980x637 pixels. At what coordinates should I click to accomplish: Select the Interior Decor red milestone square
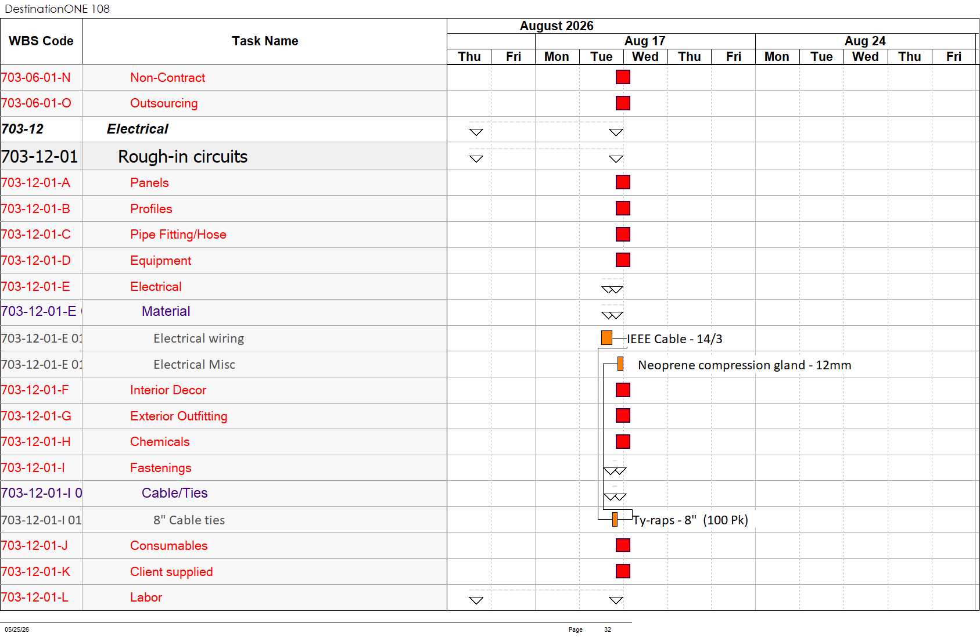pyautogui.click(x=623, y=390)
